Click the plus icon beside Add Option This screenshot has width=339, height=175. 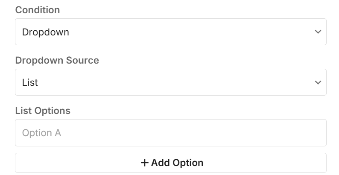pos(145,163)
